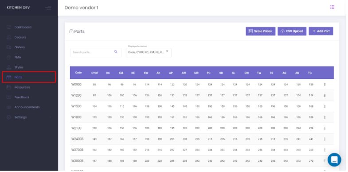Open Announcements menu item
Image resolution: width=348 pixels, height=172 pixels.
click(x=27, y=107)
